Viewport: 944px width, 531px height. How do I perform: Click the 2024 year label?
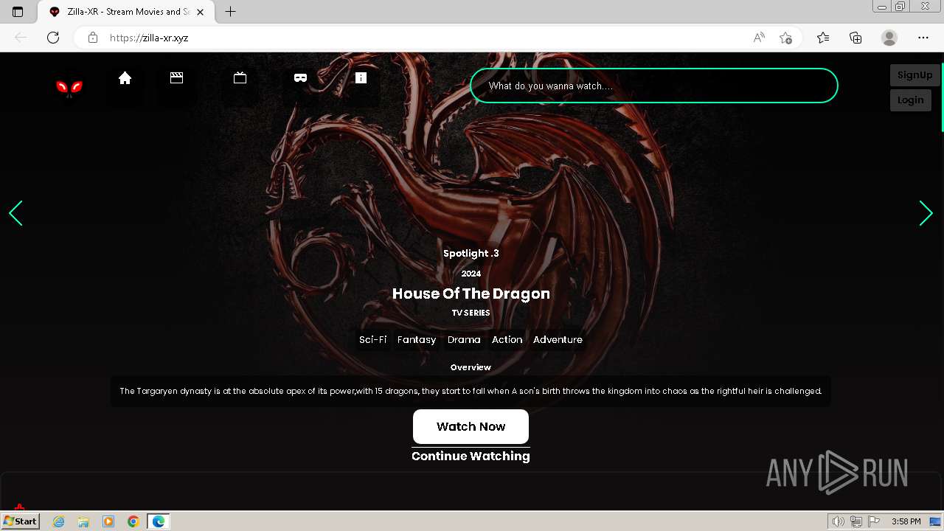coord(471,274)
